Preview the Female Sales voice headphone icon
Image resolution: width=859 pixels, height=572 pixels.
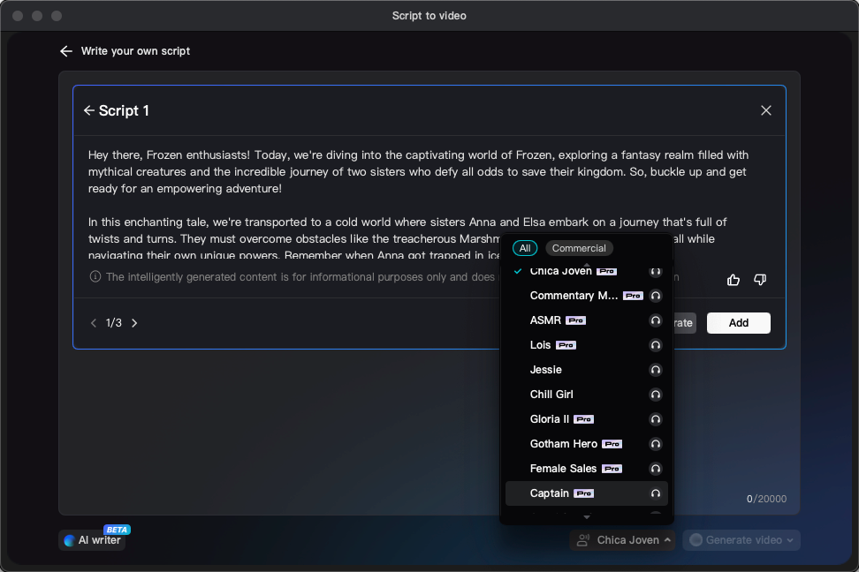click(655, 469)
